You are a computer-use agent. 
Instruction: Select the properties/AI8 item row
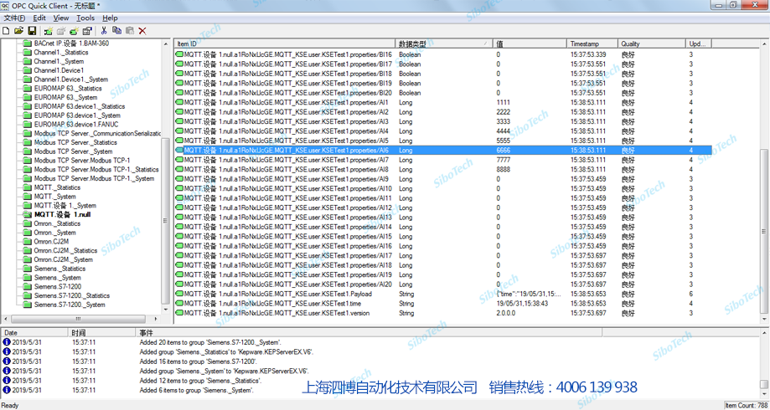pos(444,169)
